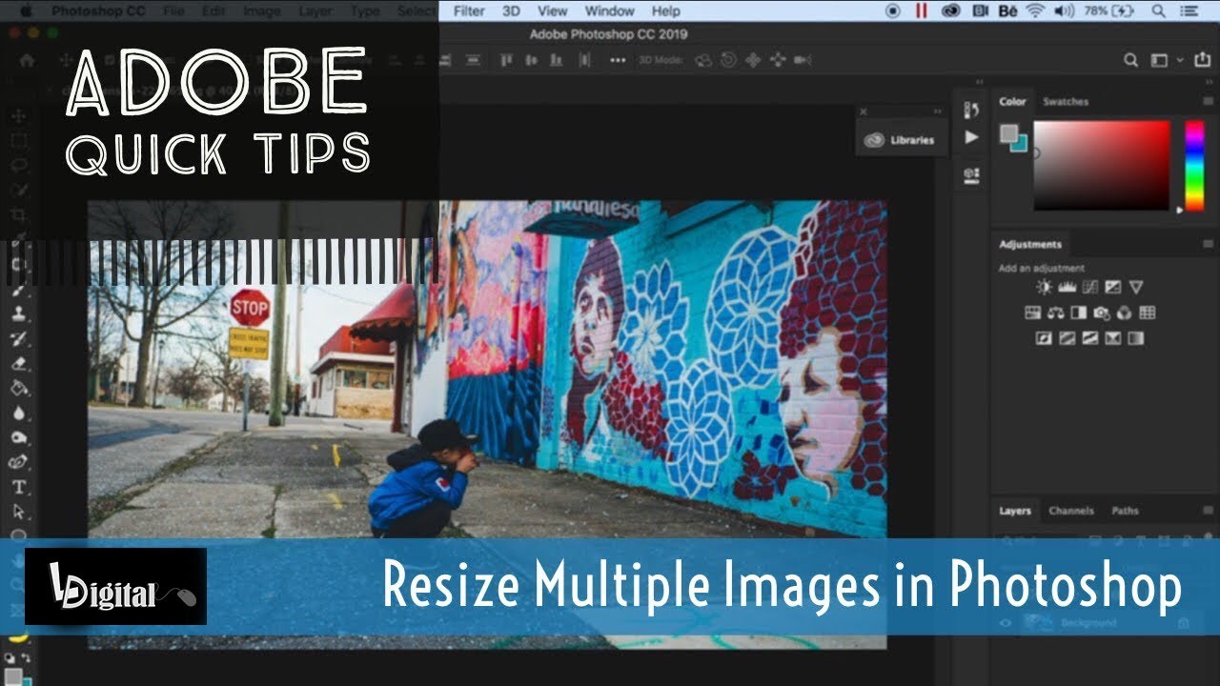This screenshot has height=686, width=1220.
Task: Select the Horizontal Type tool
Action: coord(18,487)
